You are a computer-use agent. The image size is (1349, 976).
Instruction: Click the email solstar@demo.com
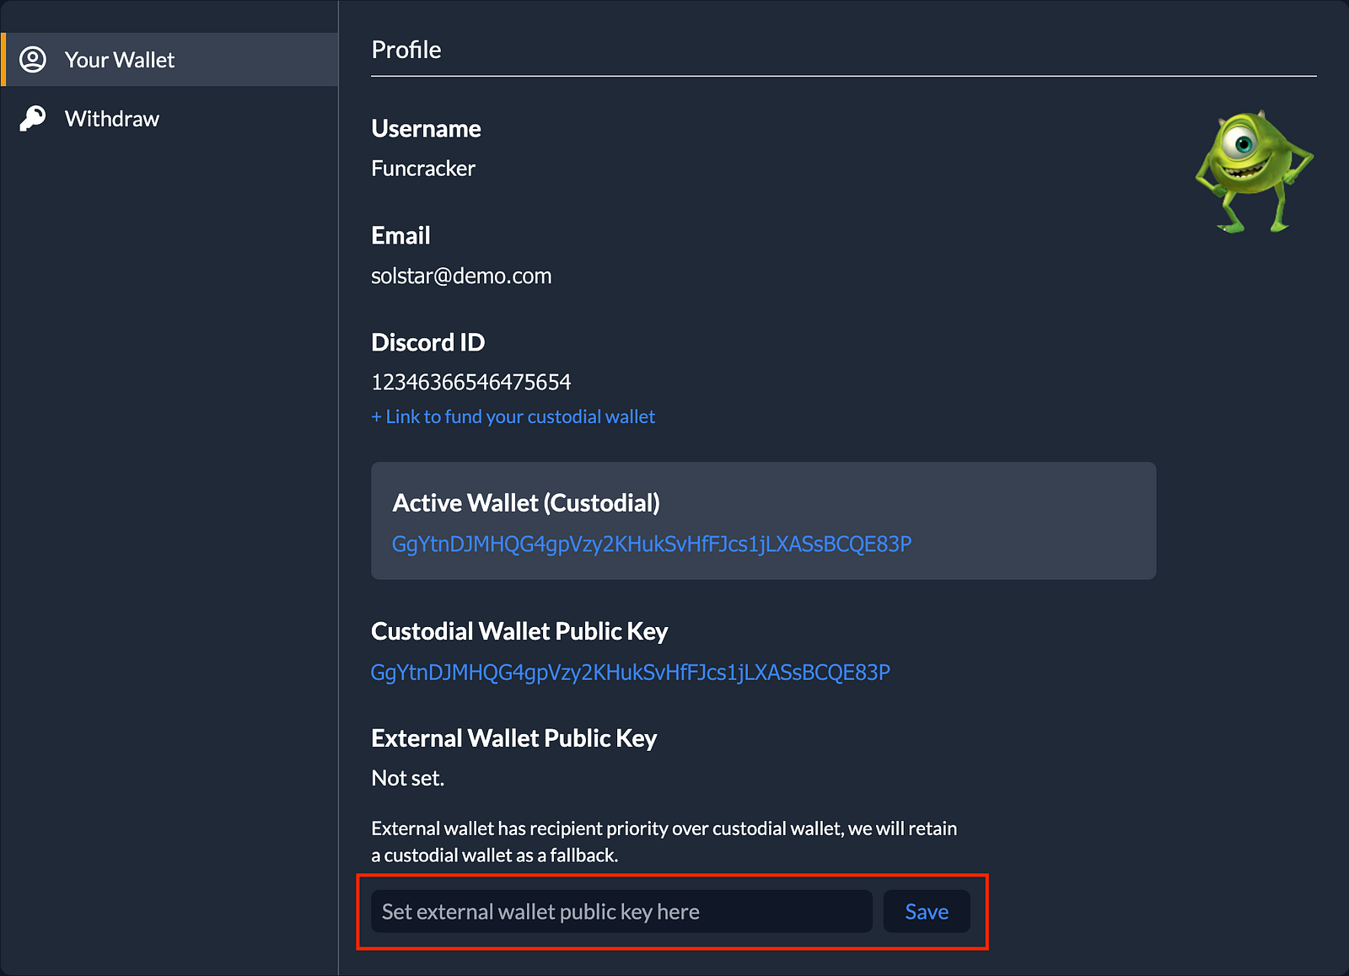pyautogui.click(x=461, y=276)
